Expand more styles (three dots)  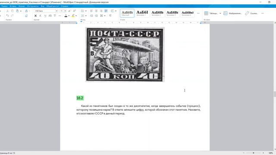click(198, 13)
